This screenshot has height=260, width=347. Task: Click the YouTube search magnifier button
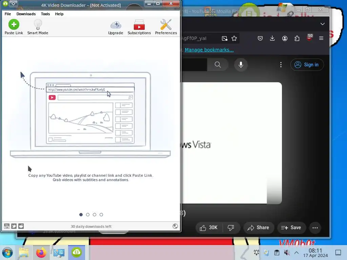218,65
